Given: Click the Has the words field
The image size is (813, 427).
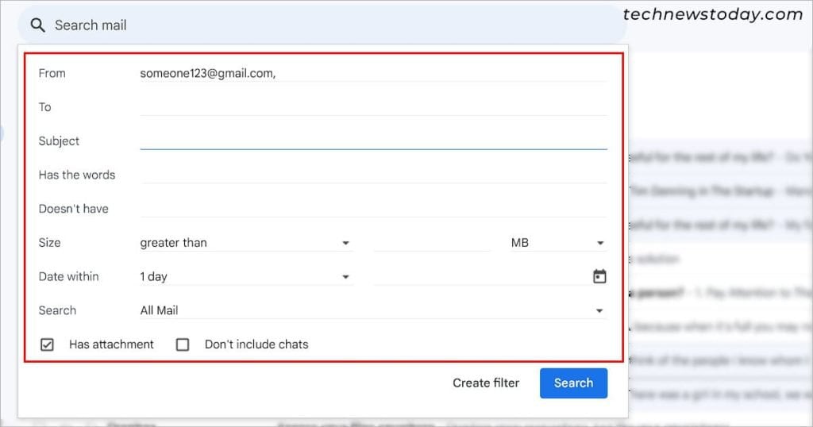Looking at the screenshot, I should pyautogui.click(x=373, y=175).
